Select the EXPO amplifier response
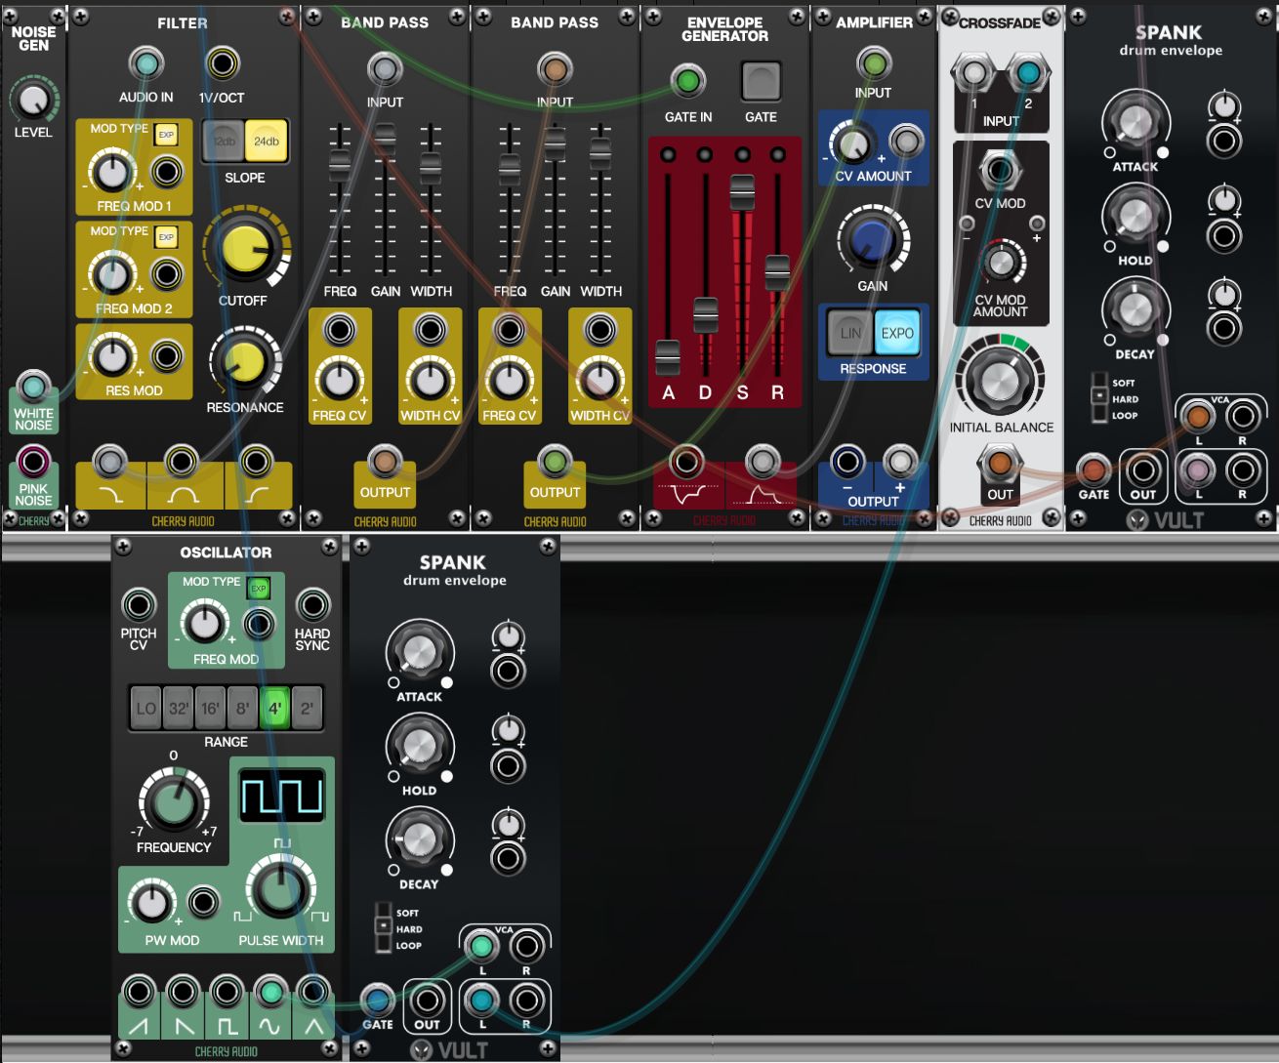 tap(897, 333)
